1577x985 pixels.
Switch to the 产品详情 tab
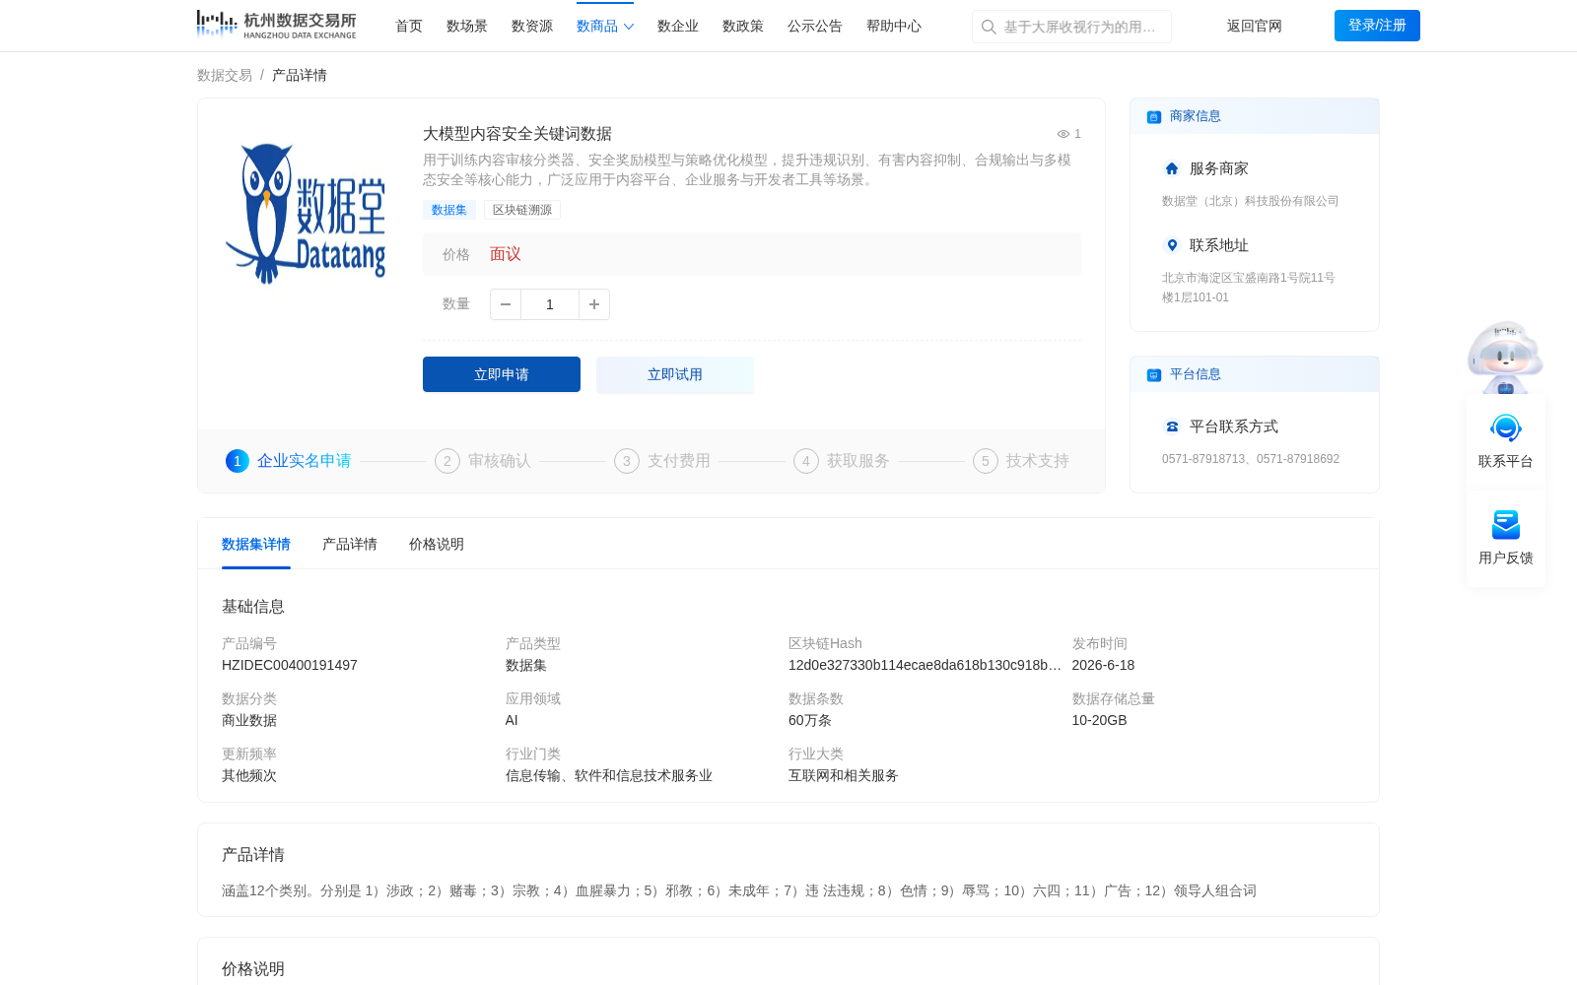tap(350, 544)
